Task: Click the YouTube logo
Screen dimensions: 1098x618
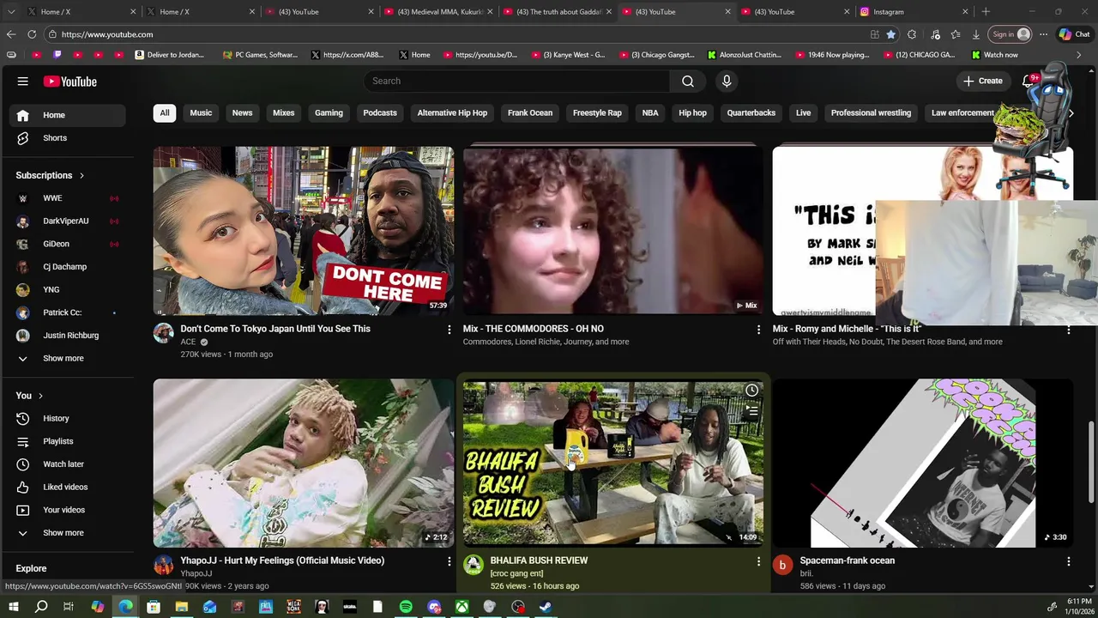Action: click(70, 82)
